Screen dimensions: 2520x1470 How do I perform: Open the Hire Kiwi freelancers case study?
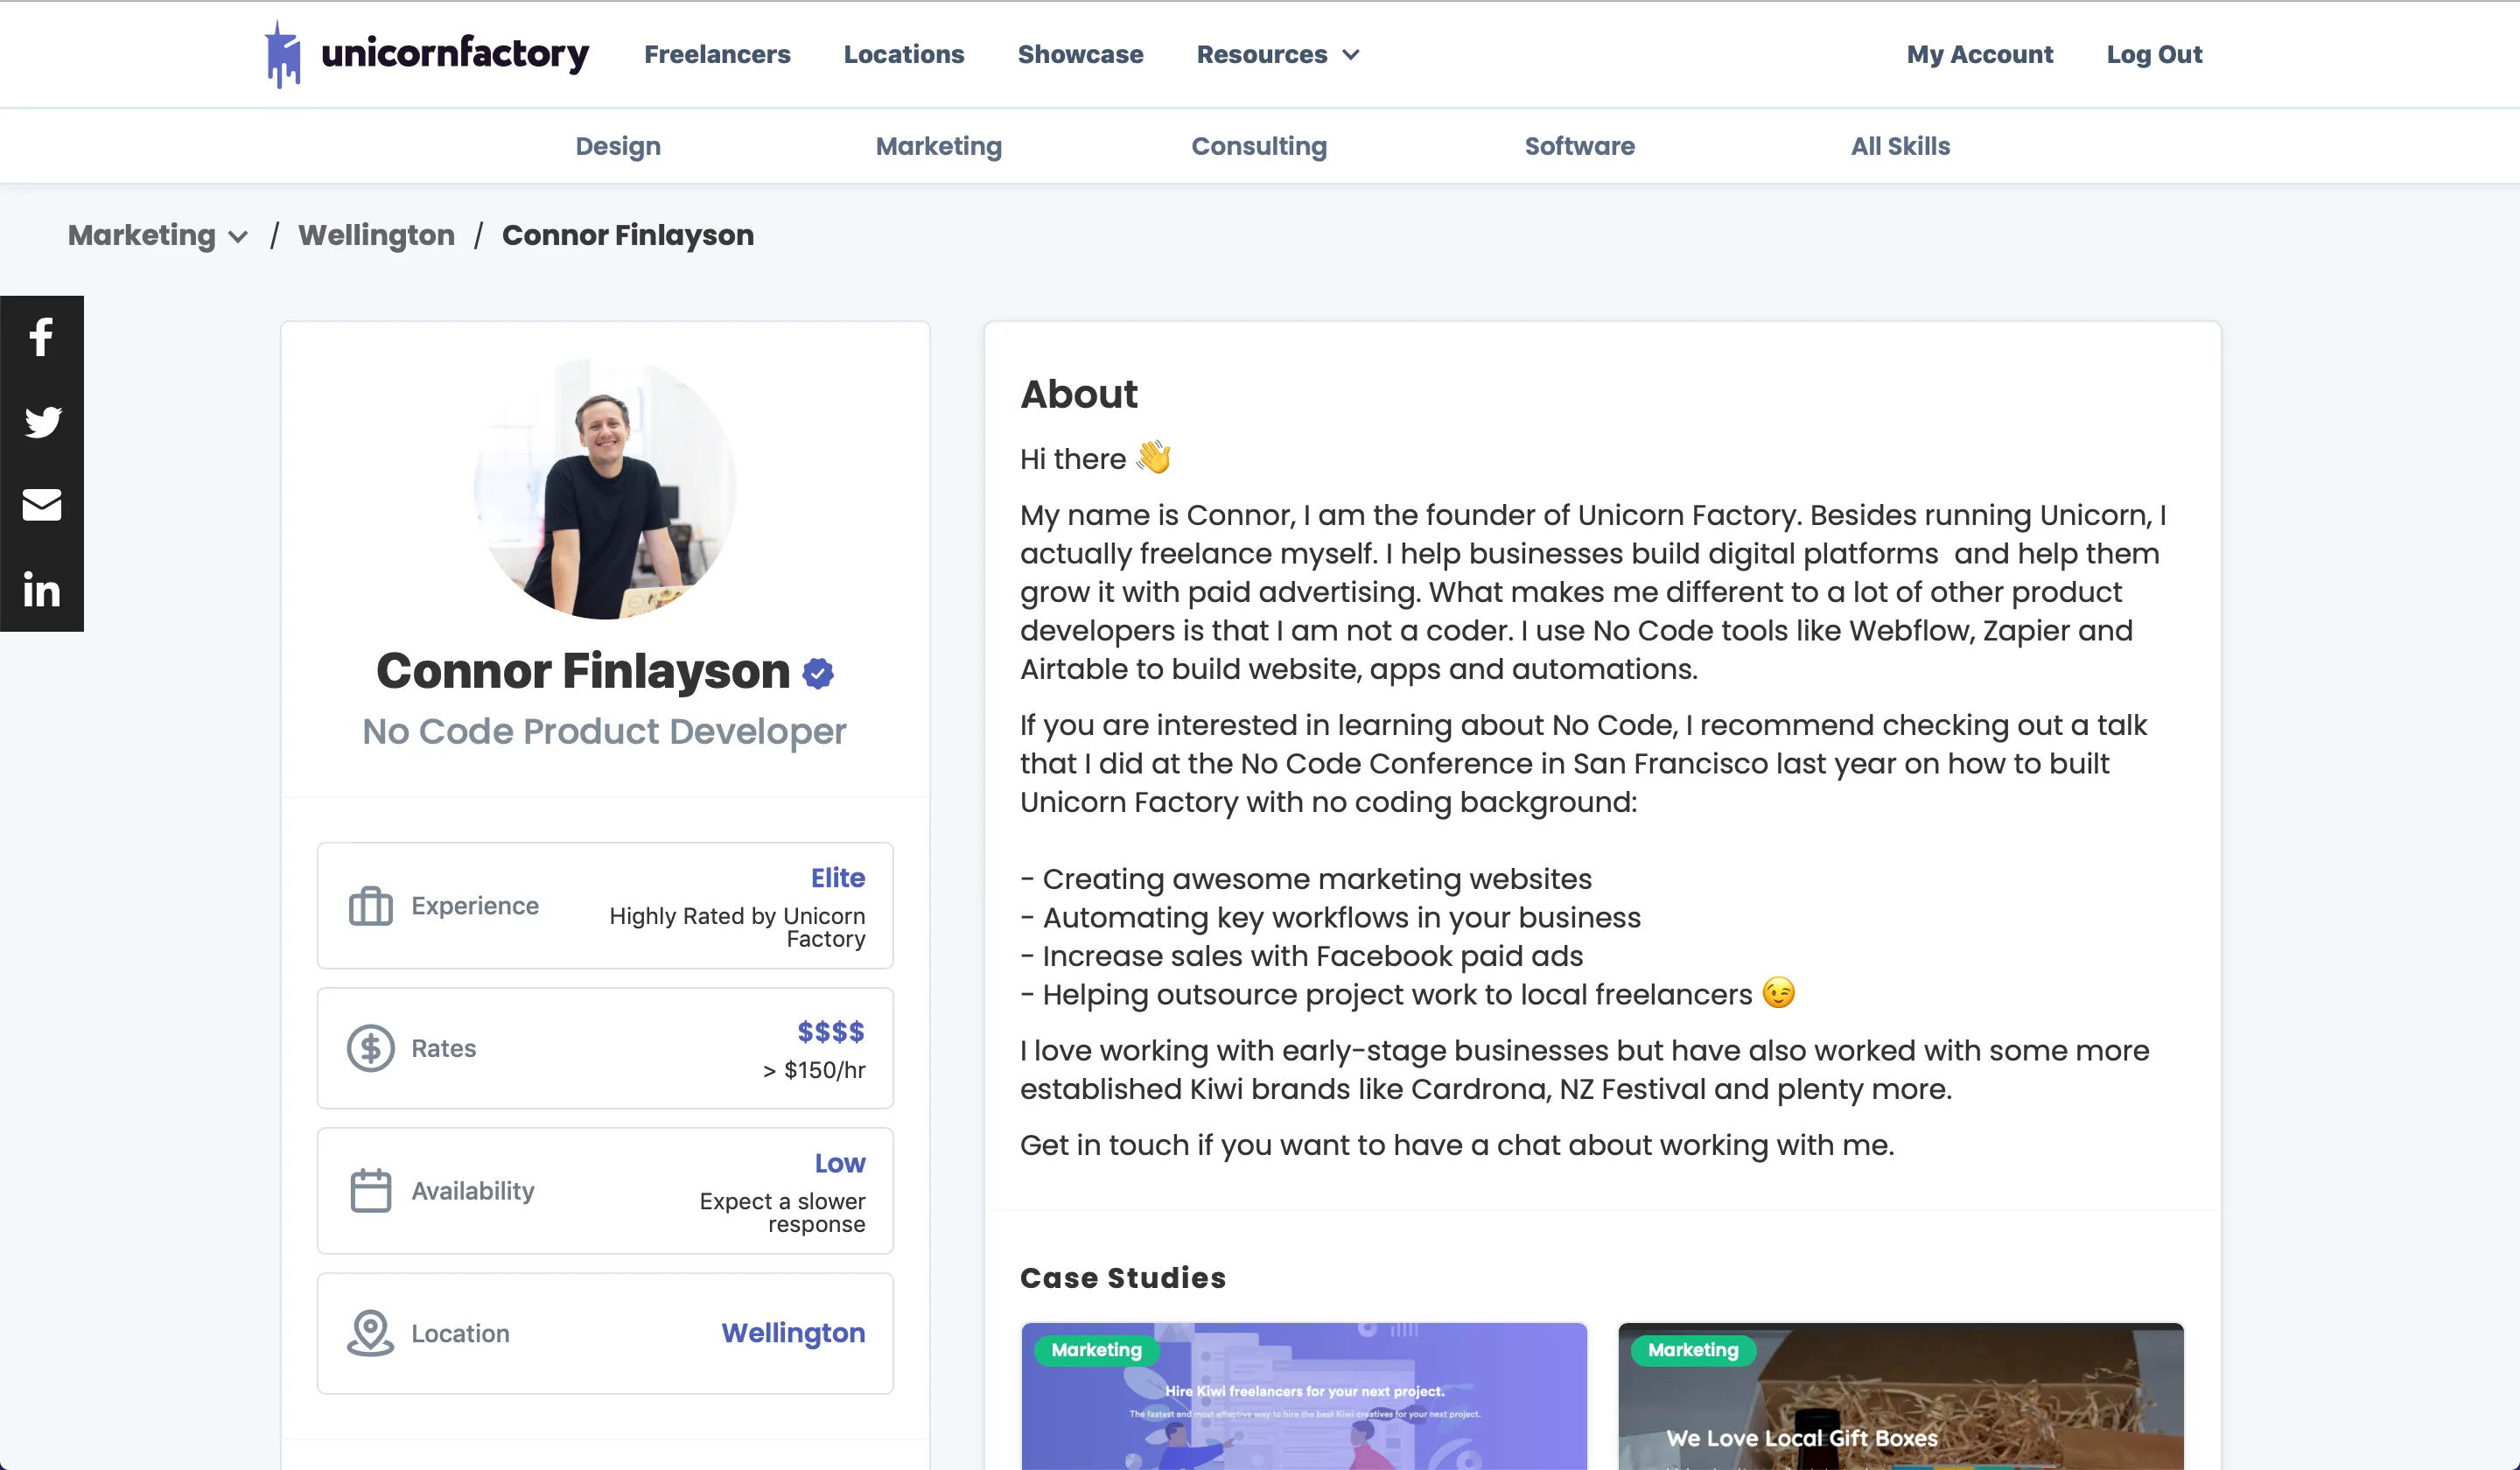click(1304, 1396)
